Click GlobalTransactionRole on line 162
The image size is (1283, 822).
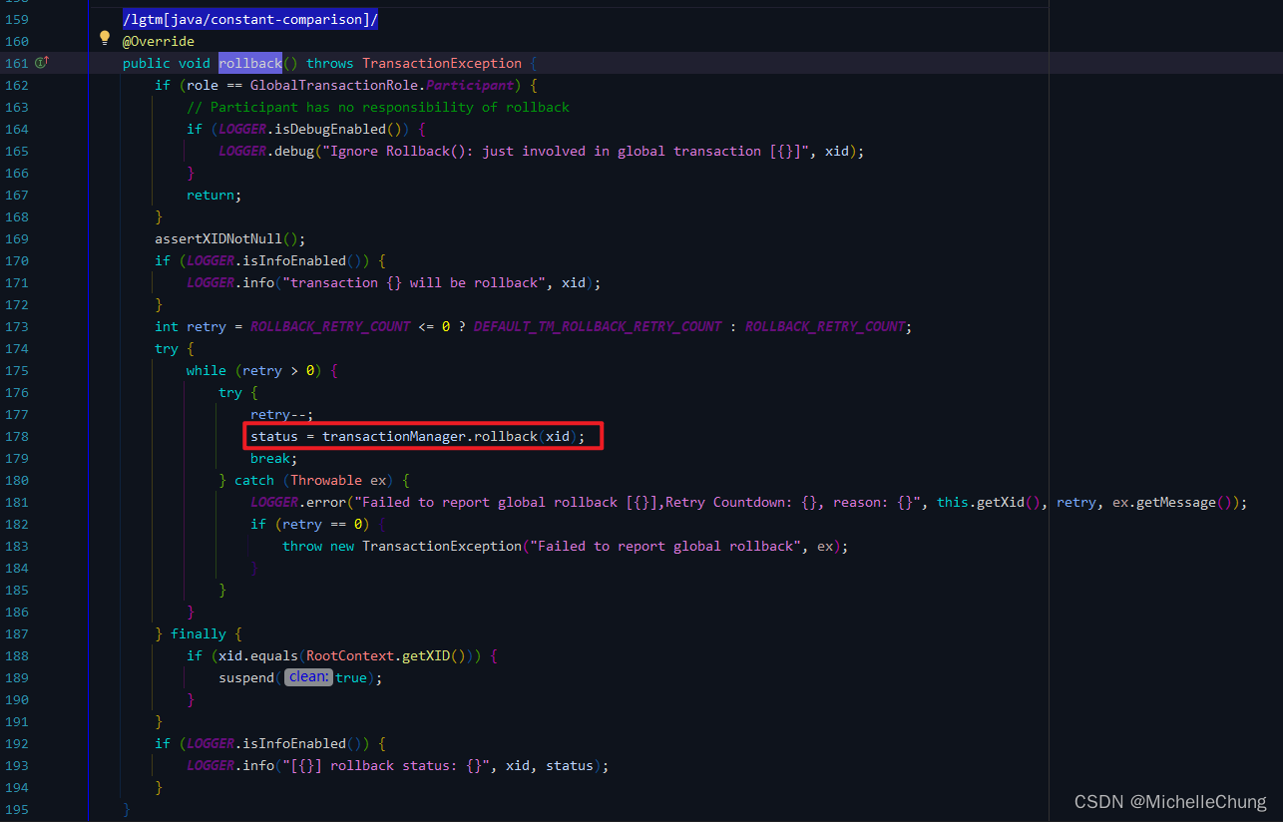pyautogui.click(x=334, y=85)
